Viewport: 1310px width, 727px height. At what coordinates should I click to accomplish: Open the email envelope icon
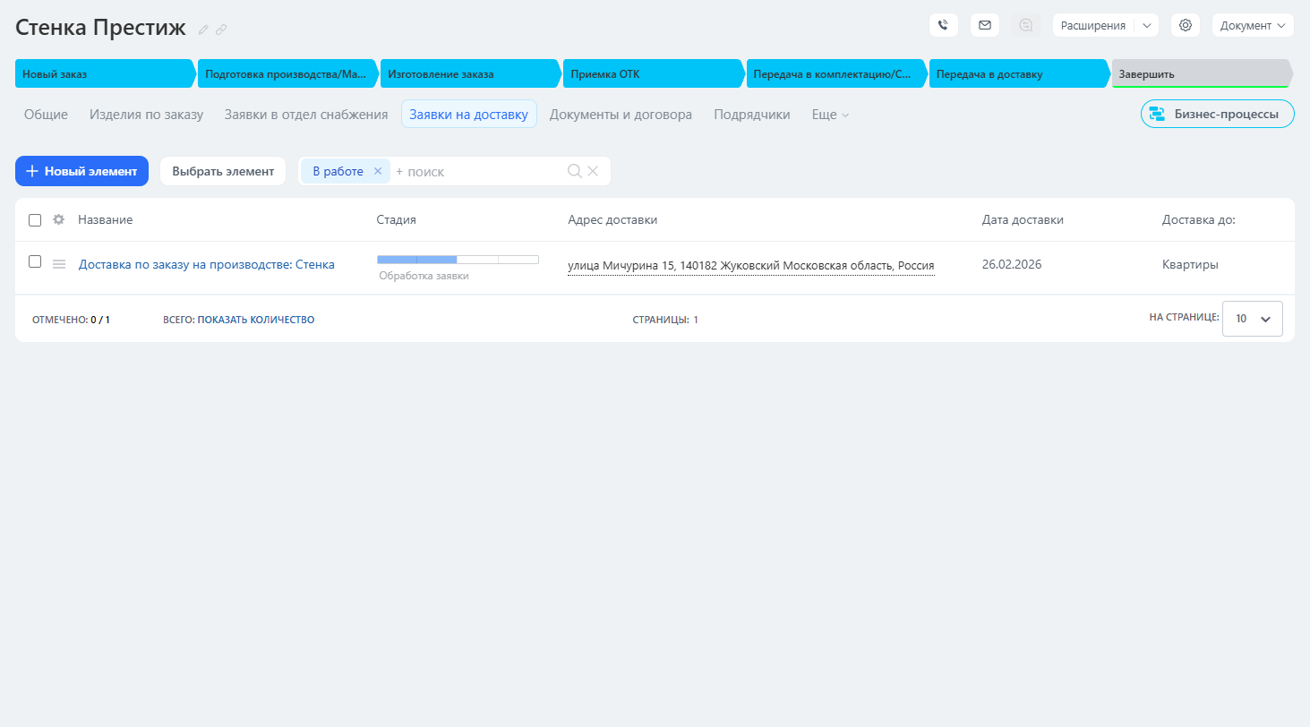tap(984, 25)
